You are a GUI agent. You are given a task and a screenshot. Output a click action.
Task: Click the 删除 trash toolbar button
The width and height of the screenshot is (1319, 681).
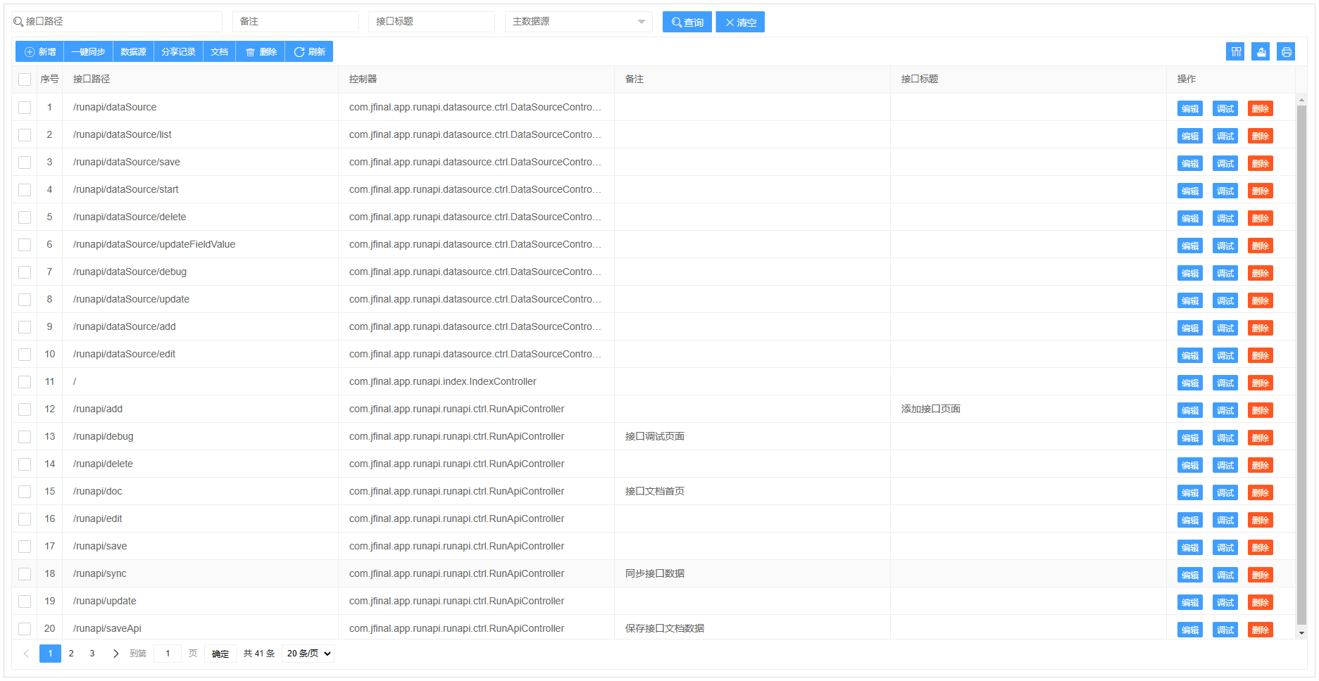(261, 51)
